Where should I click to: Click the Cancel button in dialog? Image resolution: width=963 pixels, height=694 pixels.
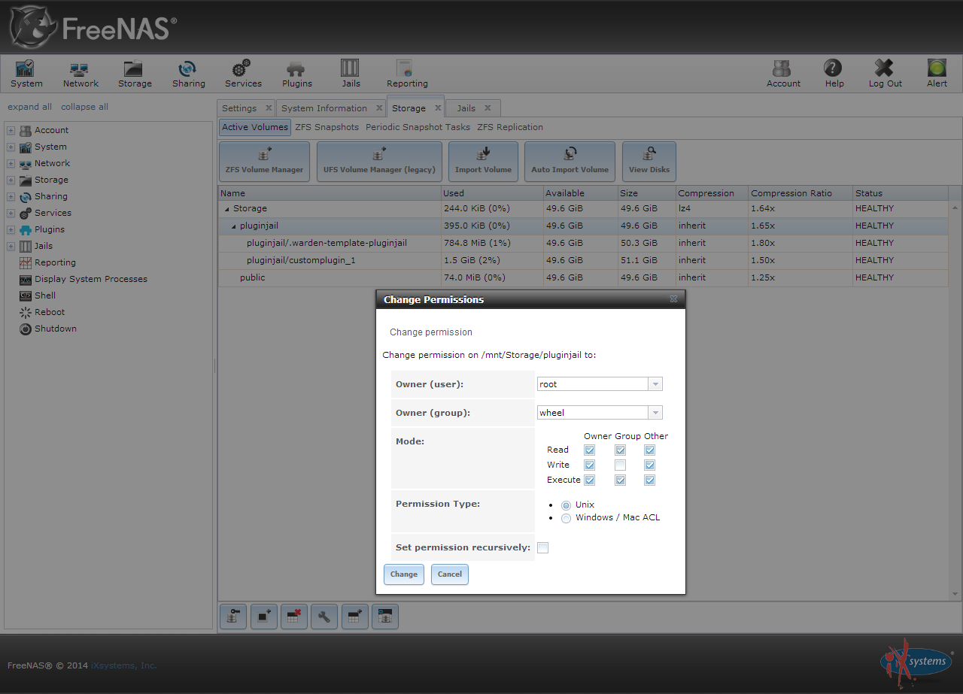[450, 574]
